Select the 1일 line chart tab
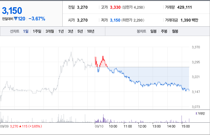The height and width of the screenshot is (135, 210). [x=26, y=31]
